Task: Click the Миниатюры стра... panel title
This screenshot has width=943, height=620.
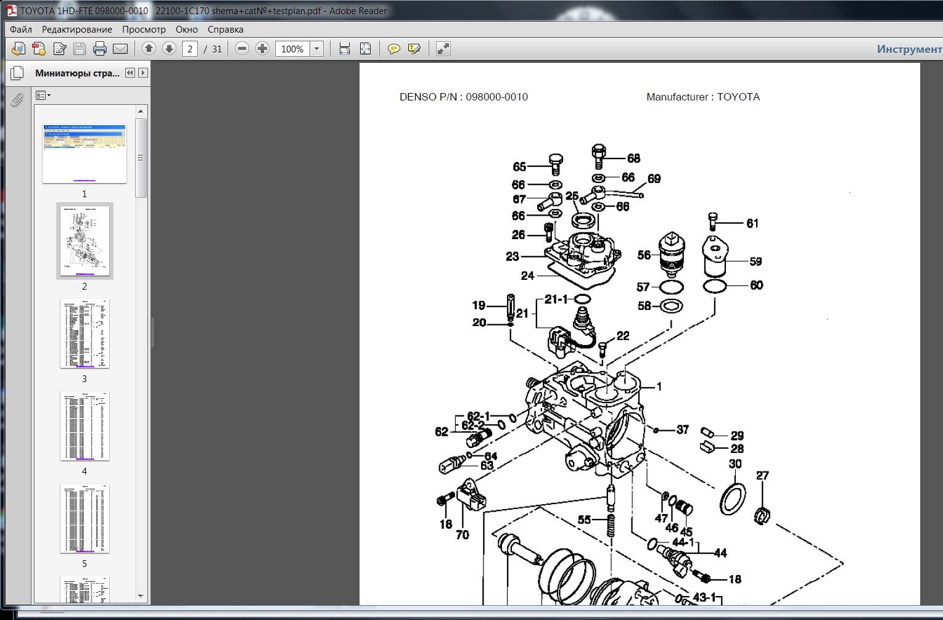Action: [78, 73]
